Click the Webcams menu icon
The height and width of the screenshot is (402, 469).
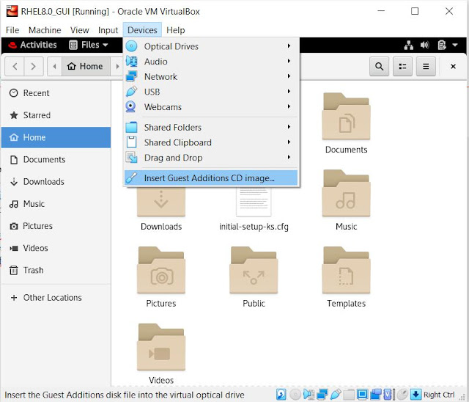[130, 106]
